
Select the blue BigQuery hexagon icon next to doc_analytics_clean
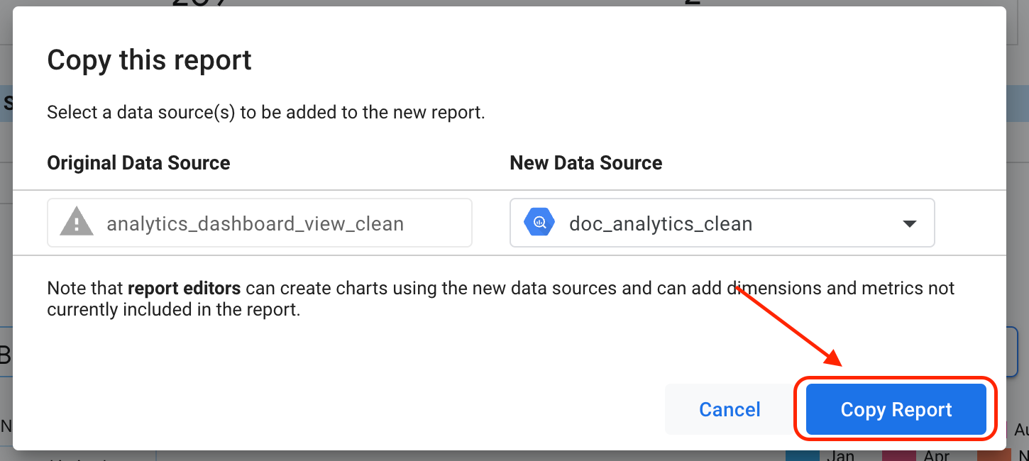pyautogui.click(x=539, y=222)
